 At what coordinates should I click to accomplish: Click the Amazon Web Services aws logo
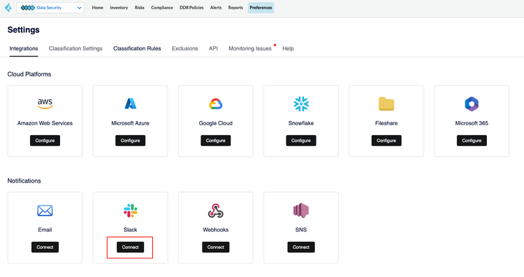pyautogui.click(x=45, y=104)
